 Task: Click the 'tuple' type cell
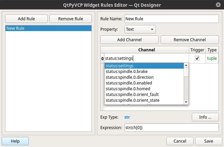pos(212,58)
